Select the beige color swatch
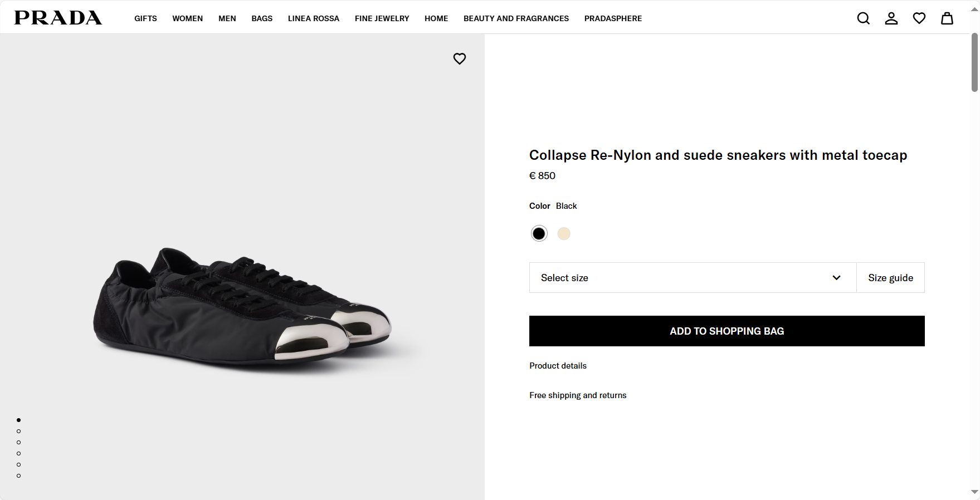This screenshot has height=500, width=980. coord(564,233)
